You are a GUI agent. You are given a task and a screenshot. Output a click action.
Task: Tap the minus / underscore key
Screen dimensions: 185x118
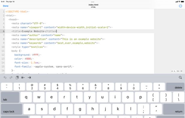coord(146,87)
